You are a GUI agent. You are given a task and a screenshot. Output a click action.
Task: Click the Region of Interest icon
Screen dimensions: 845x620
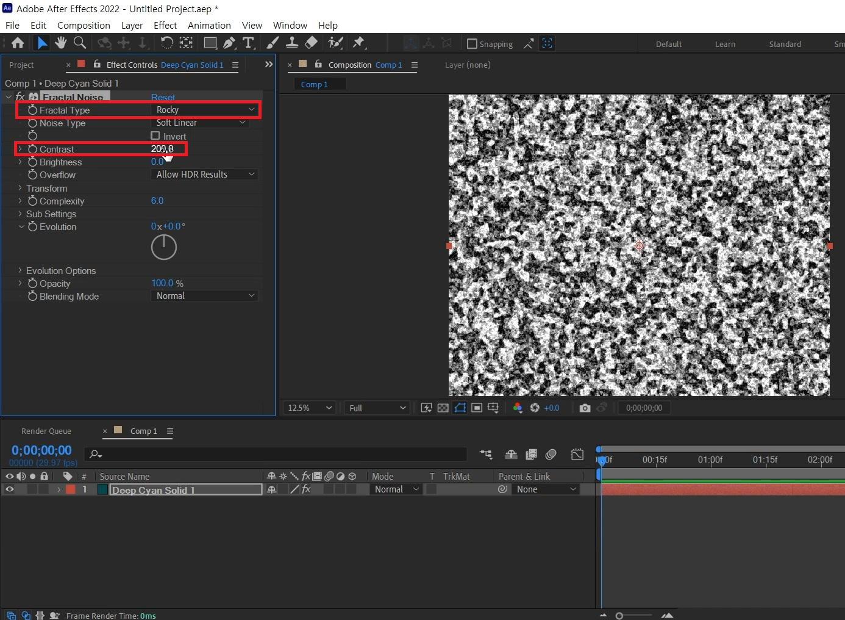477,408
